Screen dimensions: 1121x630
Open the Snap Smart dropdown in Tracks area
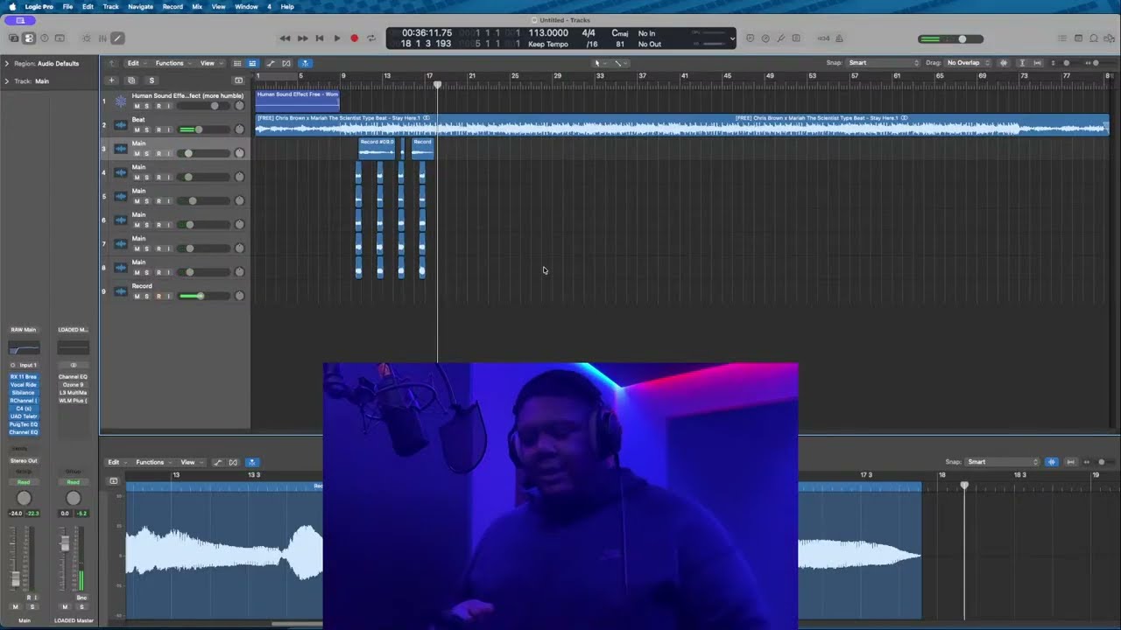(x=884, y=63)
